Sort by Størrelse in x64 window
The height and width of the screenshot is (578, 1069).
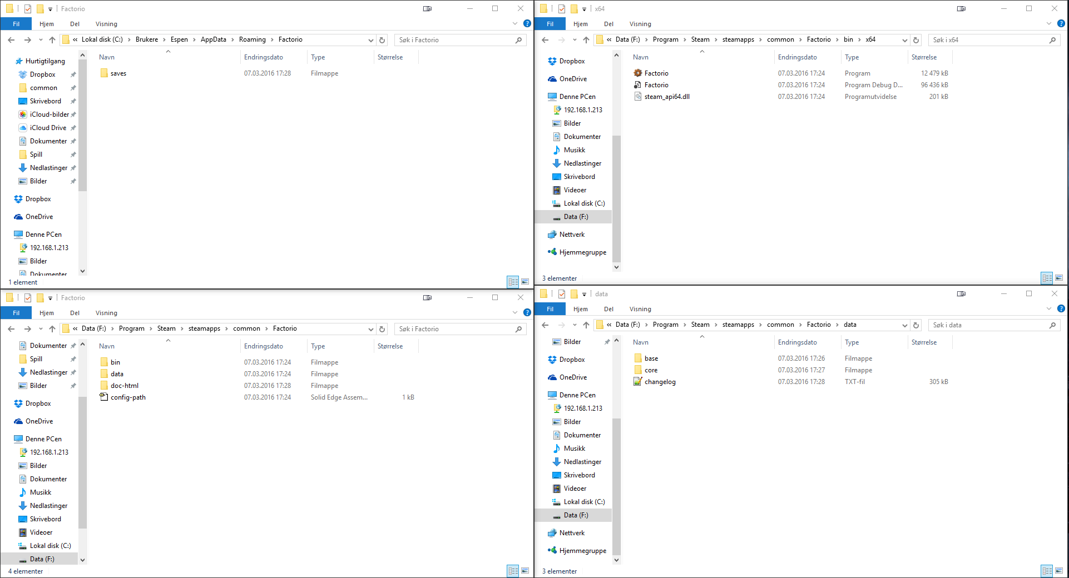point(930,57)
